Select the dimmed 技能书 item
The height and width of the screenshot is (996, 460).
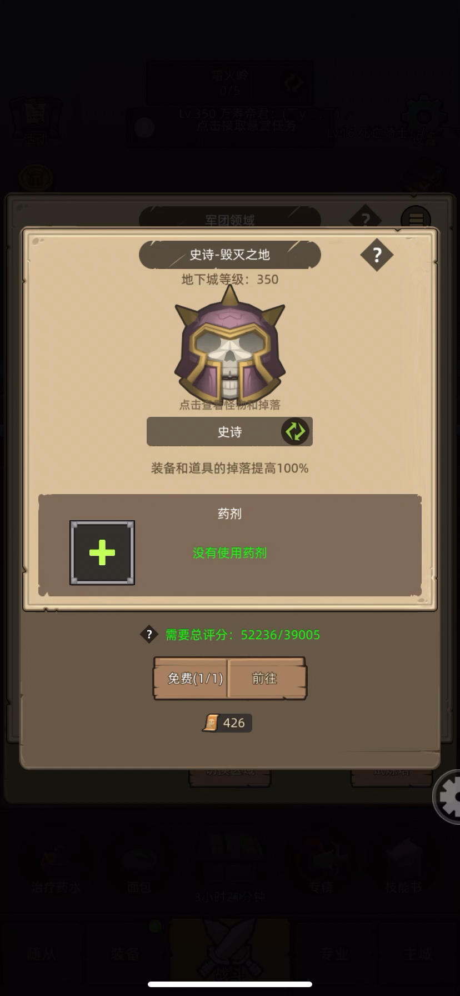[x=404, y=867]
